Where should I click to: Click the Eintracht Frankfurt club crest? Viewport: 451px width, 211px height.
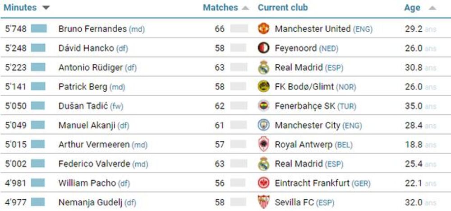point(263,183)
